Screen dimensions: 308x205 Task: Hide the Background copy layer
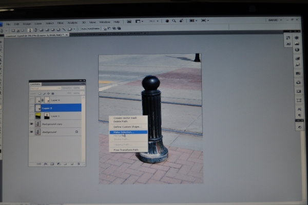coord(31,124)
